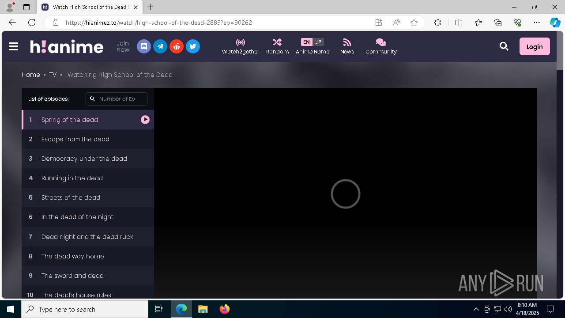Viewport: 565px width, 318px height.
Task: Open the Edge profile icon
Action: [x=10, y=7]
